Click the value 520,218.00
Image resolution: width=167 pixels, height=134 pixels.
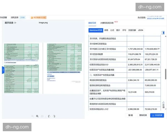pyautogui.click(x=149, y=92)
